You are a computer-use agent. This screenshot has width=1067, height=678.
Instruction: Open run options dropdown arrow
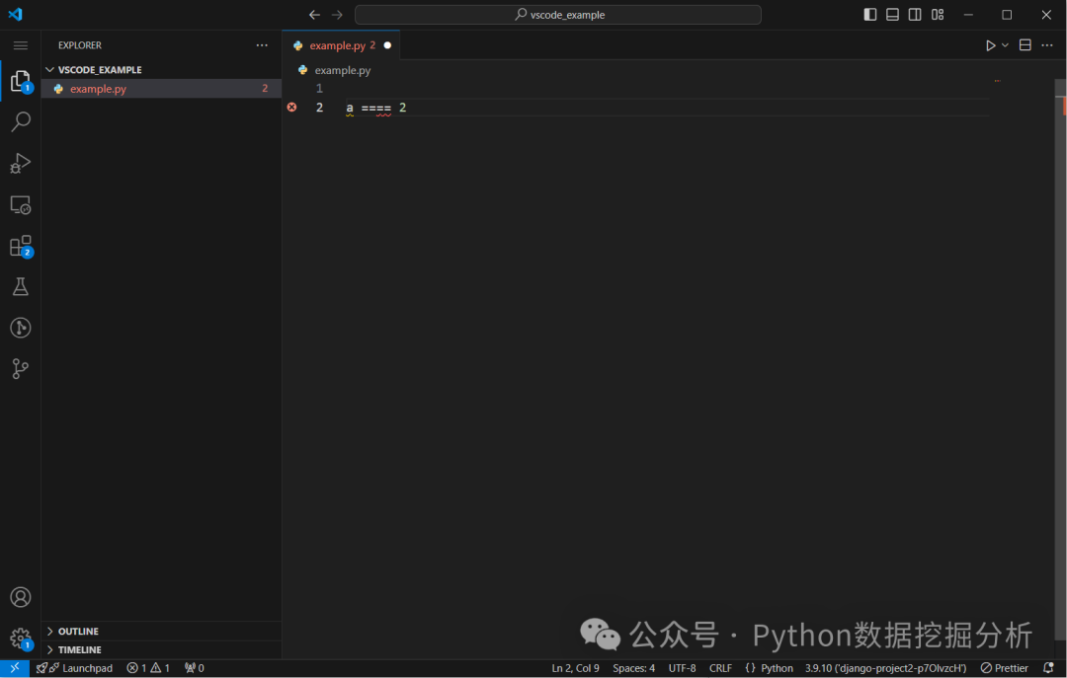coord(1005,45)
